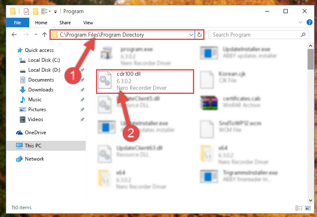
Task: Select the certificates.cab archive
Action: [230, 103]
